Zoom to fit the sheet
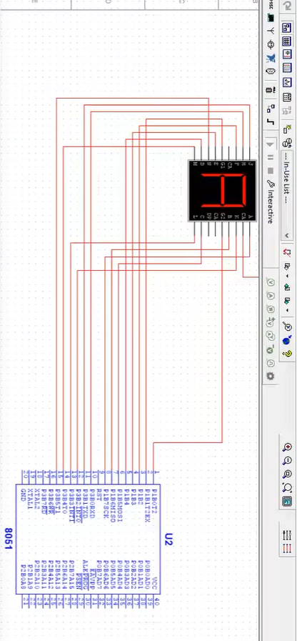 click(287, 487)
